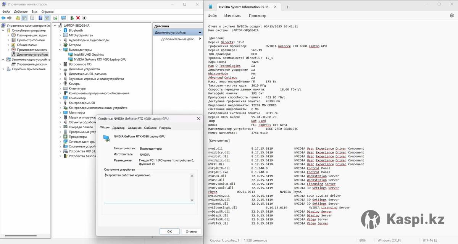Select NVIDIA GeForce RTX 4080 Laptop GPU in tree
458x244 pixels.
pos(100,59)
